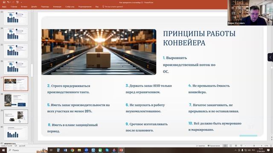Viewport: 273px width, 153px height.
Task: Click text 'Начатое заканчивать, не прерываясь' item 7
Action: click(x=214, y=108)
